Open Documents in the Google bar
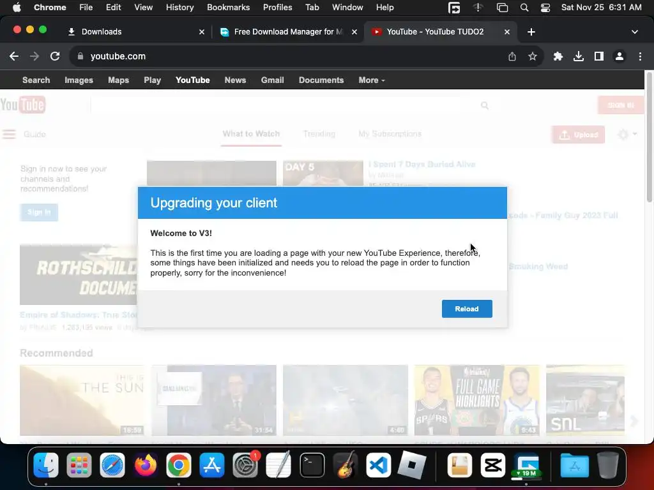 pos(321,80)
